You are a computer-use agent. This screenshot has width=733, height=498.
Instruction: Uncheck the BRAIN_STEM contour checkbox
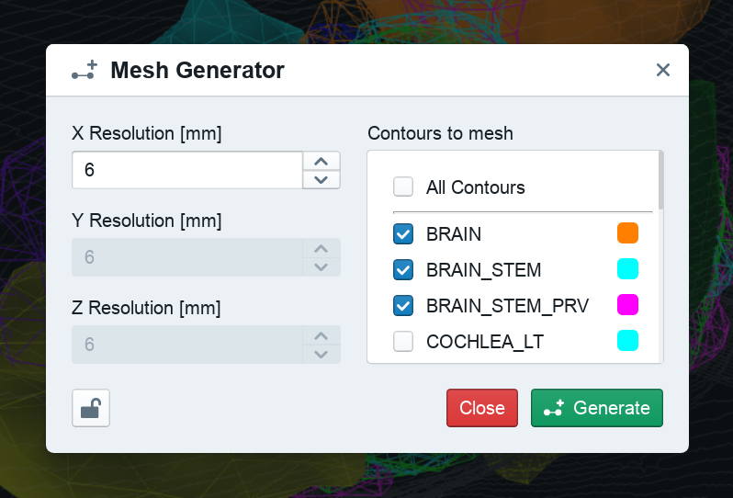coord(403,270)
